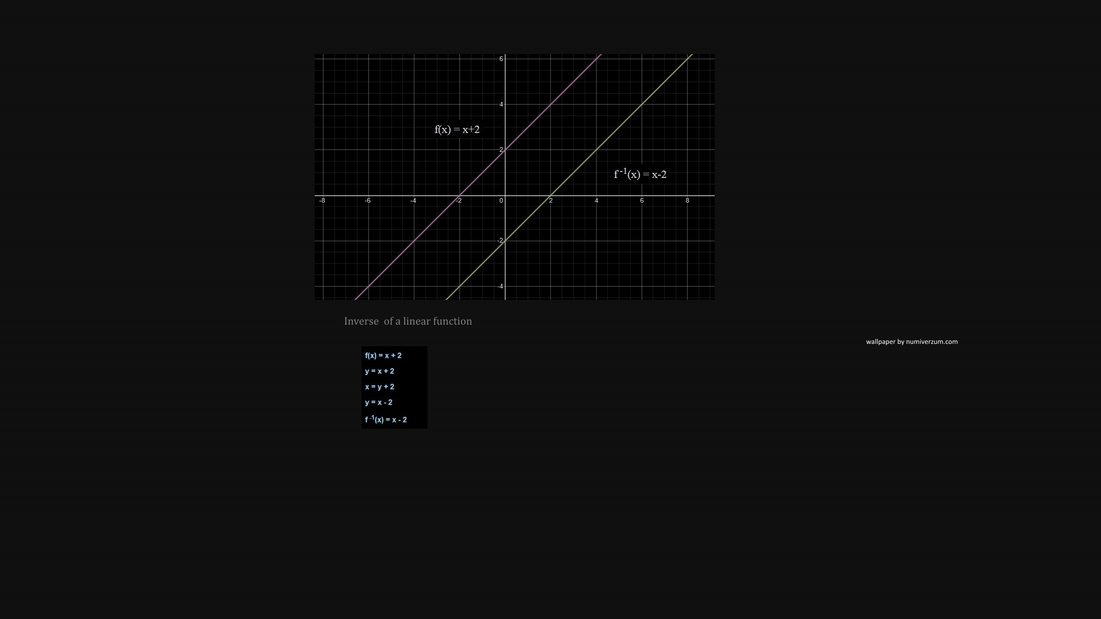Click the 'y = x + 2' derivation line
Image resolution: width=1101 pixels, height=619 pixels.
[x=379, y=371]
